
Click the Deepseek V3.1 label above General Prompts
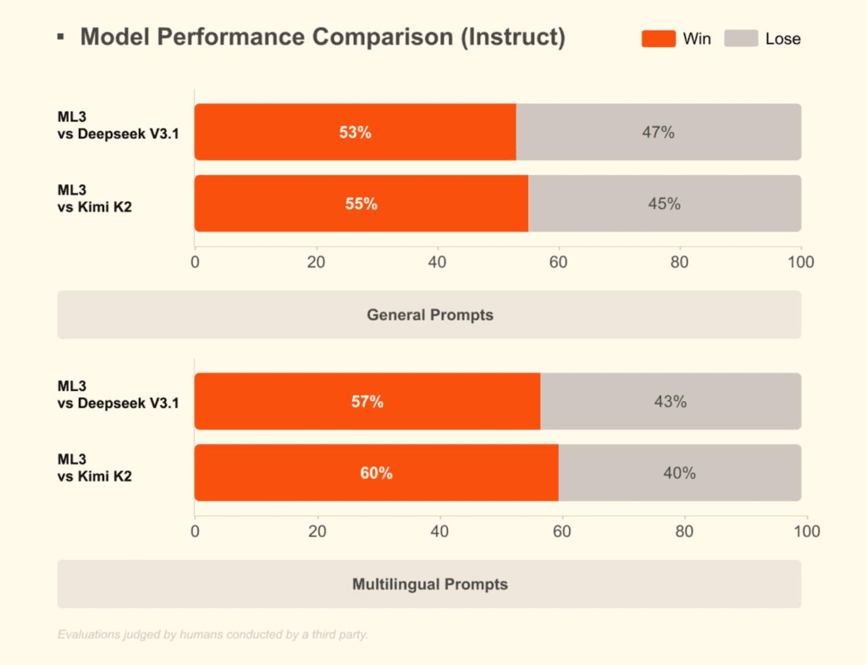118,135
